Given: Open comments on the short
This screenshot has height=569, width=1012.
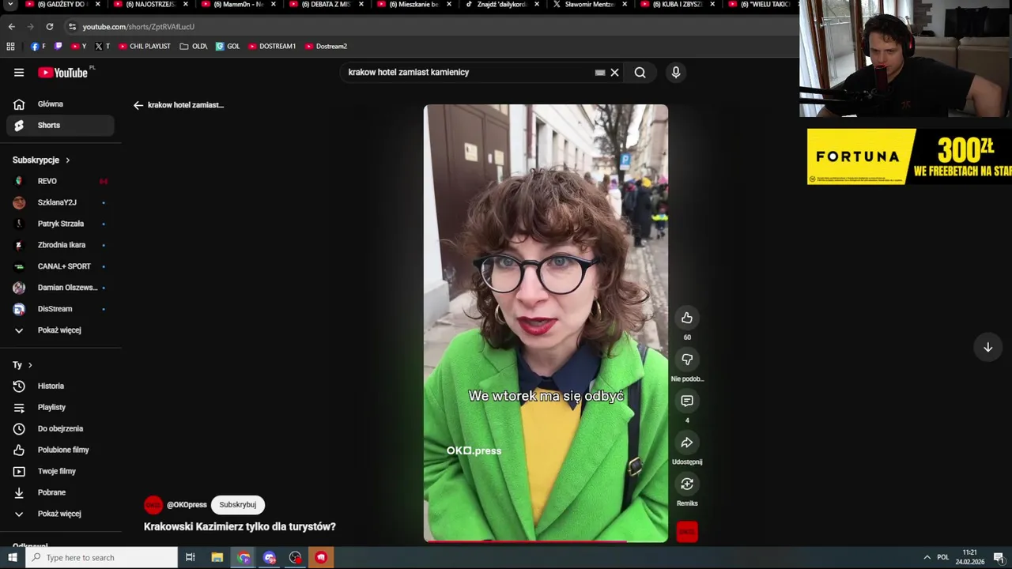Looking at the screenshot, I should coord(687,401).
